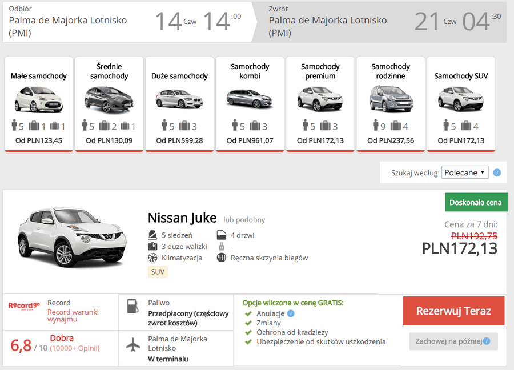Select the Średnie samochody category card
The image size is (514, 370).
tap(109, 104)
